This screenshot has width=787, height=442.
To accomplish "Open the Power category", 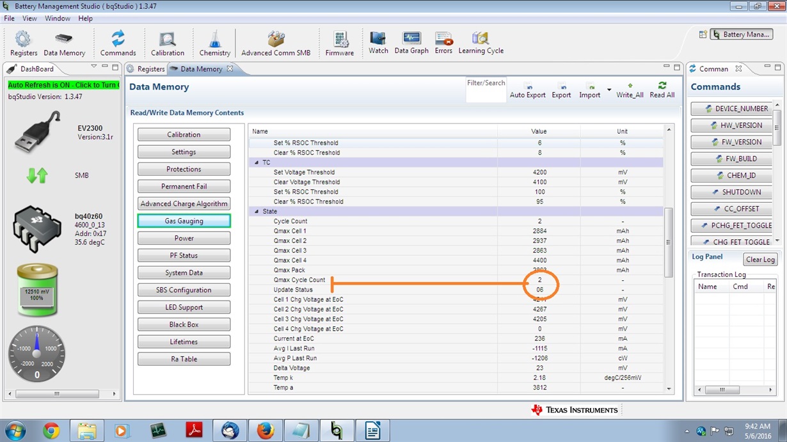I will pyautogui.click(x=184, y=239).
